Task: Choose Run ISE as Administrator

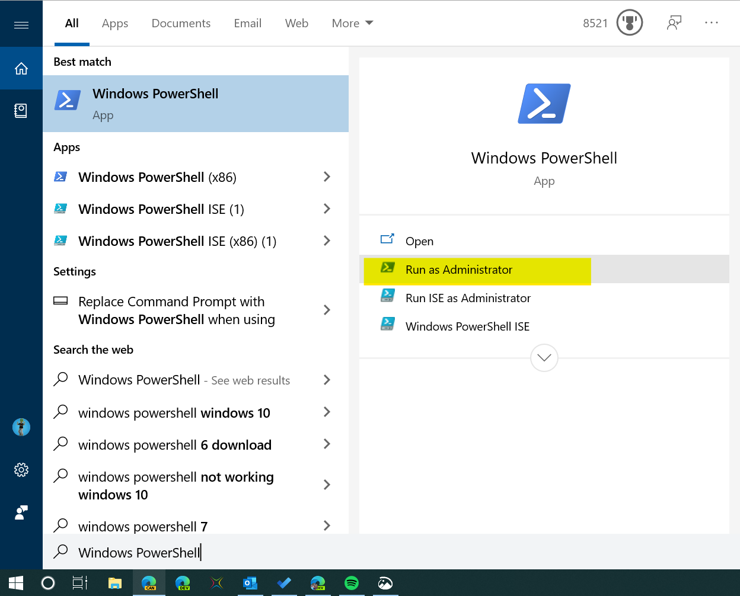Action: click(x=544, y=297)
